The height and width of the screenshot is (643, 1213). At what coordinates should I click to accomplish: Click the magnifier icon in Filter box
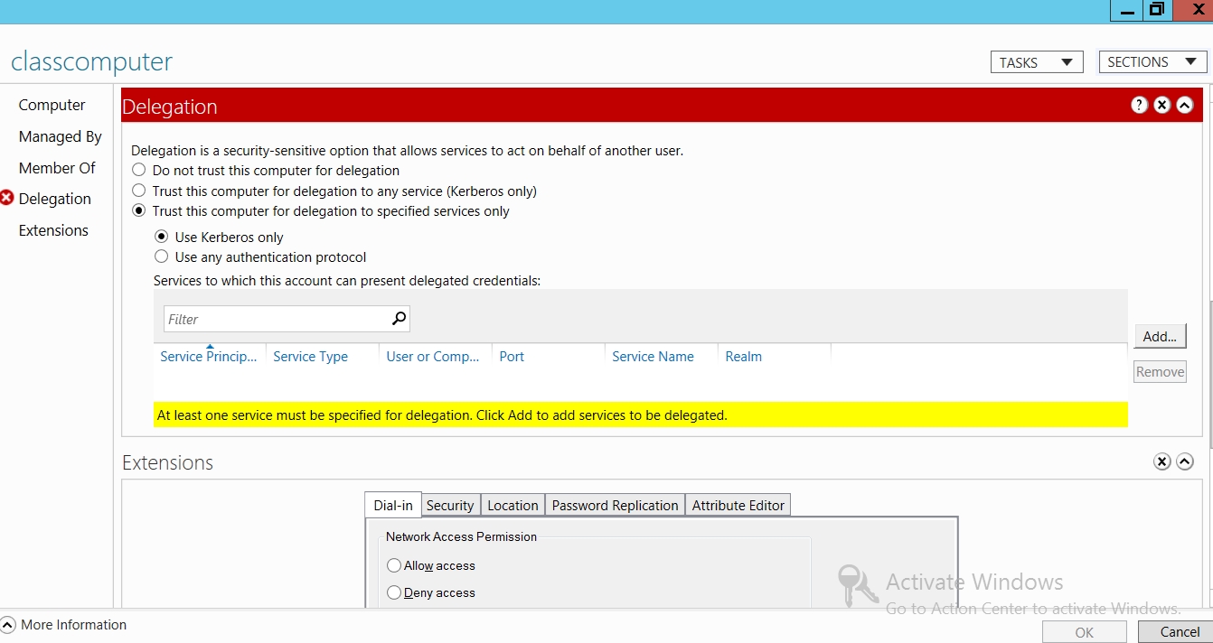tap(399, 319)
